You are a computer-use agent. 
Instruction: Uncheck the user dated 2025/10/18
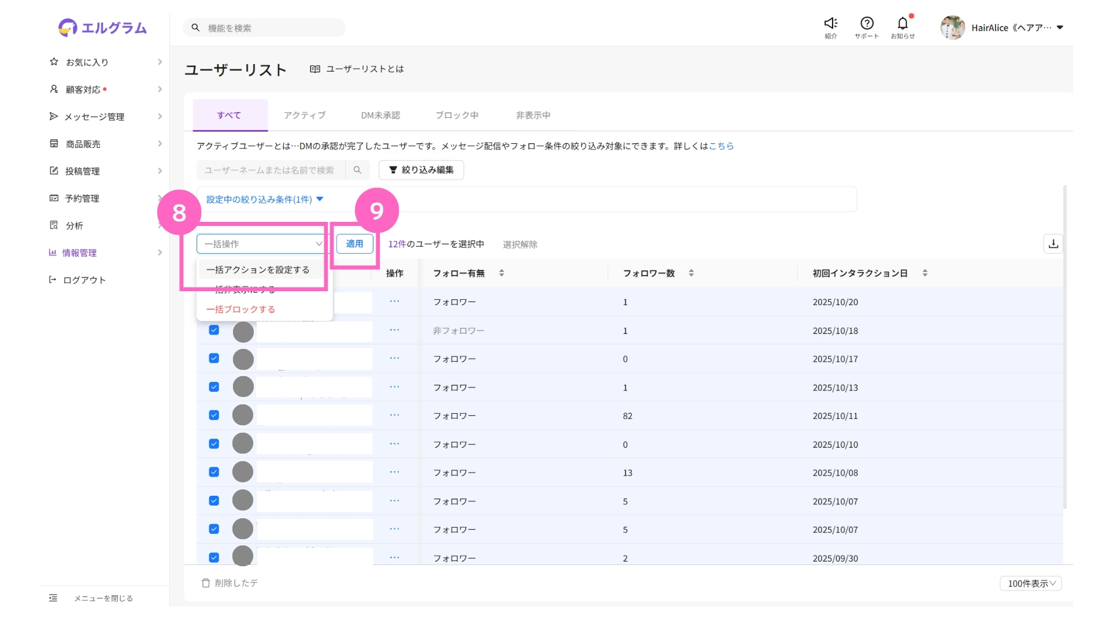click(214, 330)
